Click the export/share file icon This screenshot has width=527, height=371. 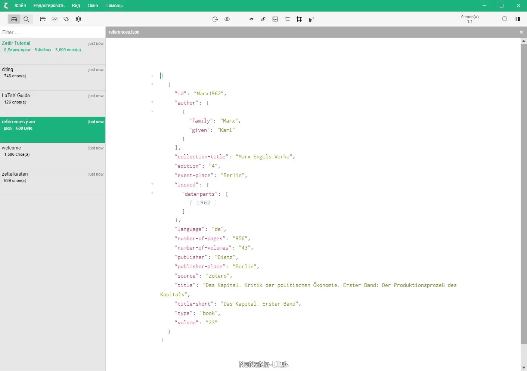click(x=215, y=19)
